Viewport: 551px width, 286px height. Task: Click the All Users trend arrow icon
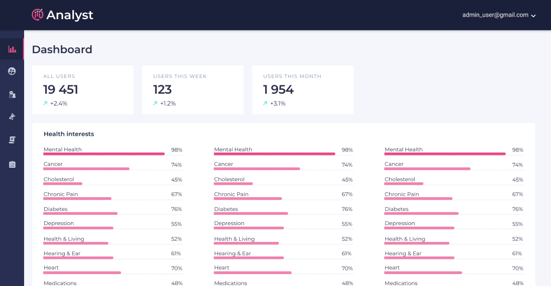46,104
